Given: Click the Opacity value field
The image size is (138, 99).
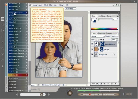Looking at the screenshot, I should (x=114, y=36).
